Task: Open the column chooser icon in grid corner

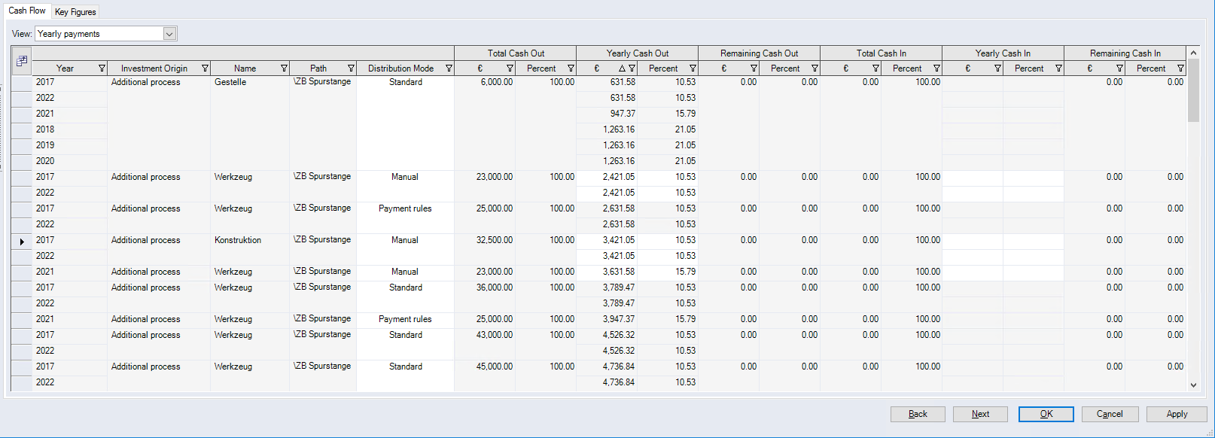Action: click(21, 61)
